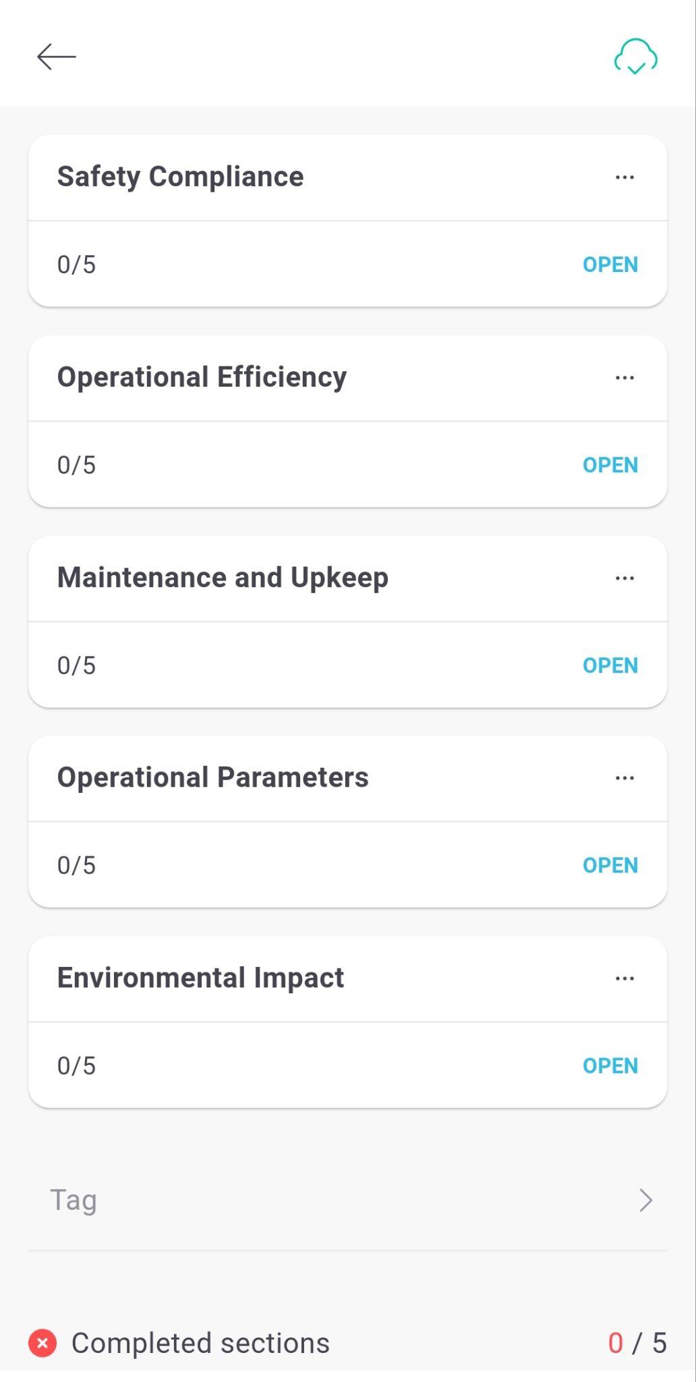Screen dimensions: 696x1382
Task: Open Safety Compliance three-dot menu
Action: point(625,177)
